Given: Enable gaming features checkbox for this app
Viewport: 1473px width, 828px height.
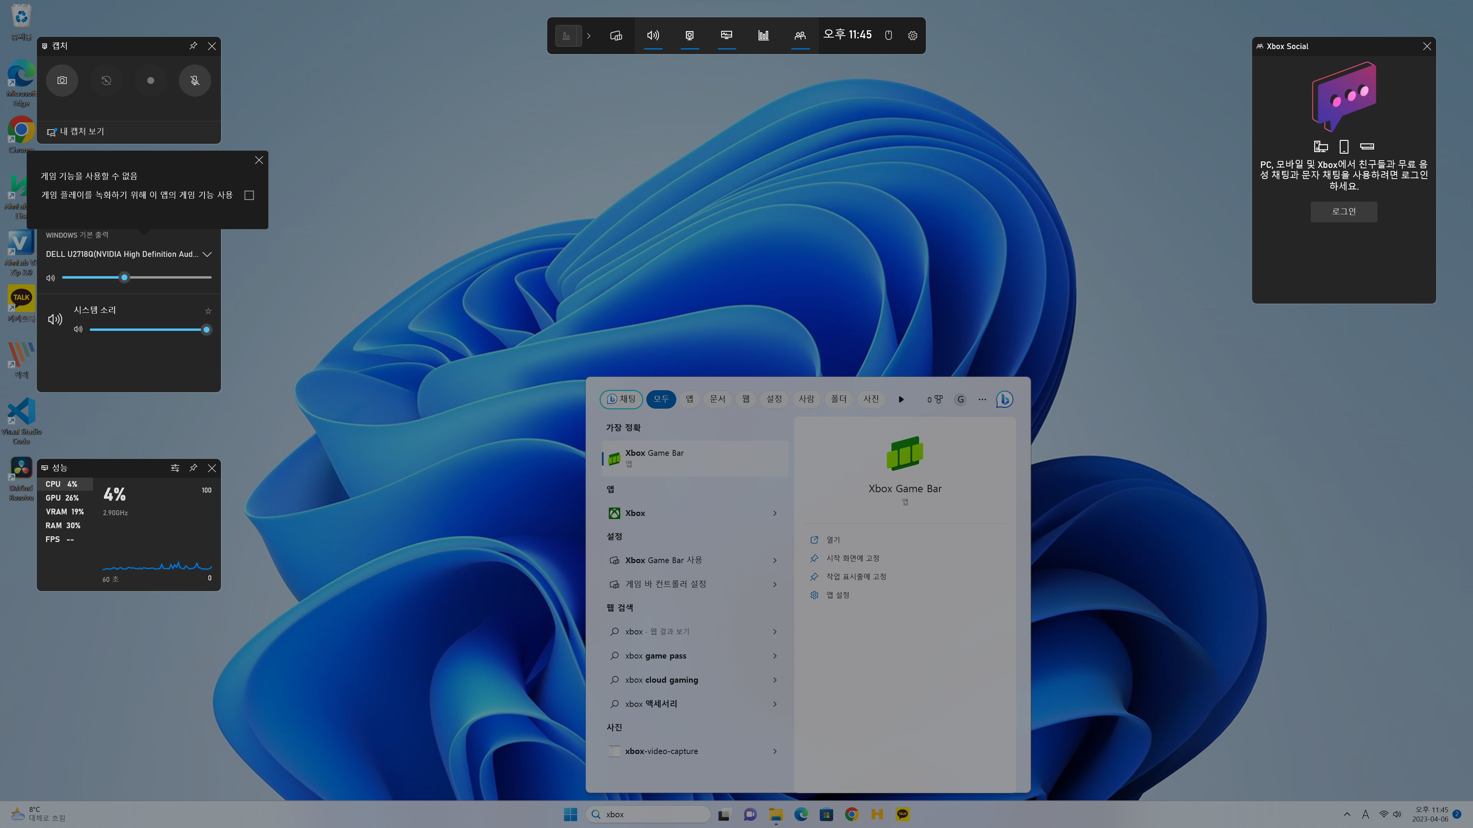Looking at the screenshot, I should point(249,195).
